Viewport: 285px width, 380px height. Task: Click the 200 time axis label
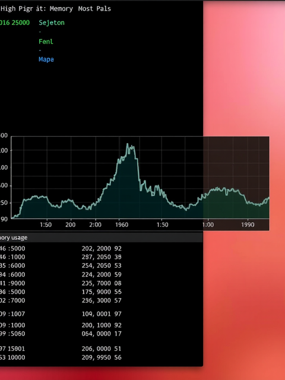click(x=70, y=225)
